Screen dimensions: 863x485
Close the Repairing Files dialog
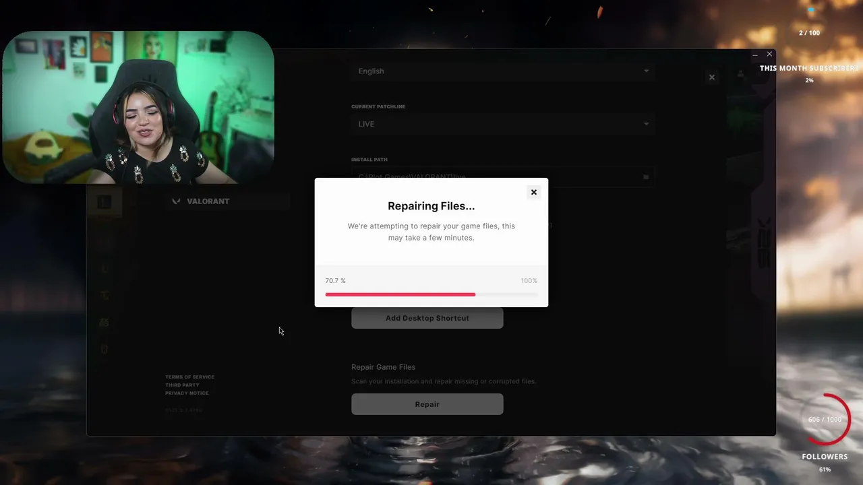point(533,192)
